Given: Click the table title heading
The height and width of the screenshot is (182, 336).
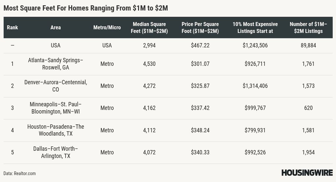Looking at the screenshot, I should pyautogui.click(x=86, y=8).
